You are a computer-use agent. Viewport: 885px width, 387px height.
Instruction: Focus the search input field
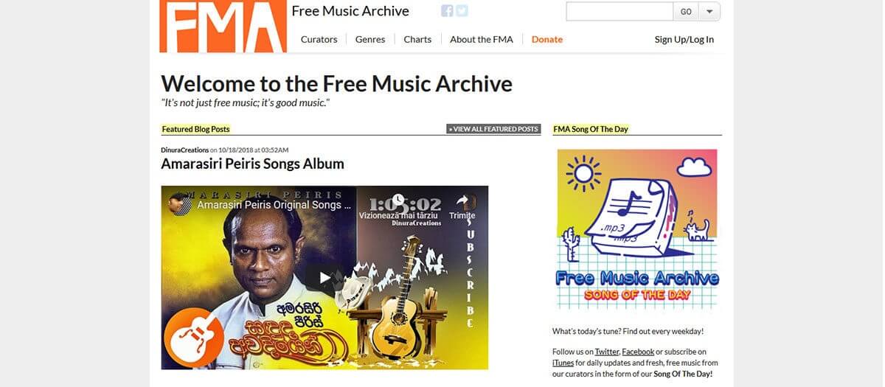pyautogui.click(x=619, y=12)
